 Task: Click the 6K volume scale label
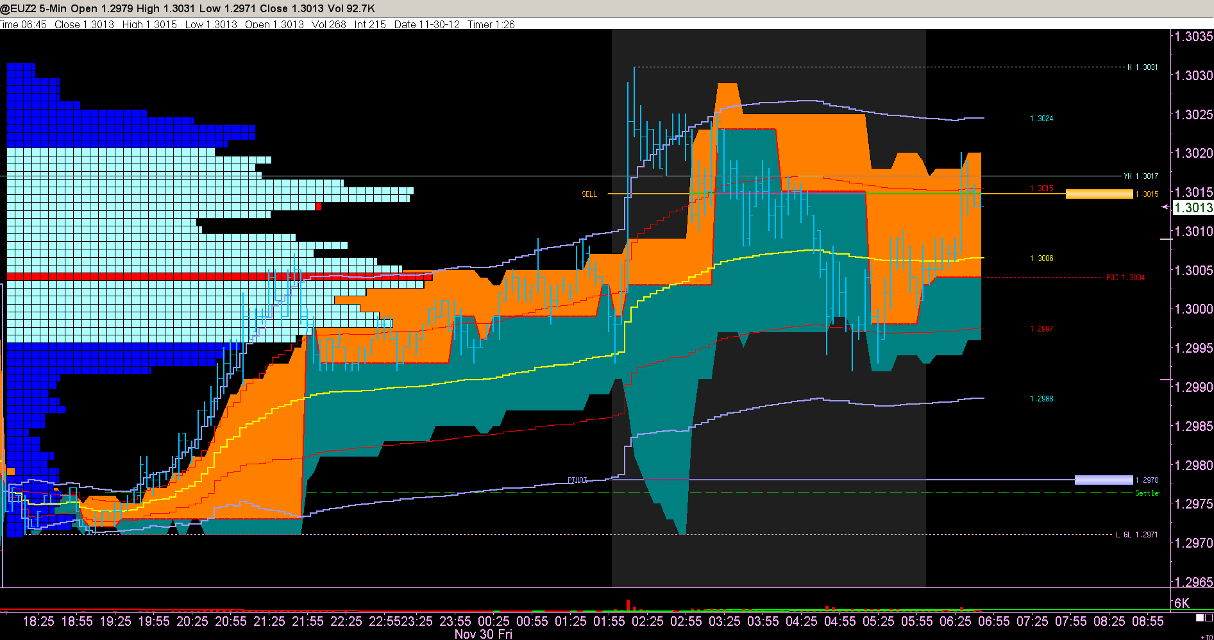pyautogui.click(x=1182, y=603)
